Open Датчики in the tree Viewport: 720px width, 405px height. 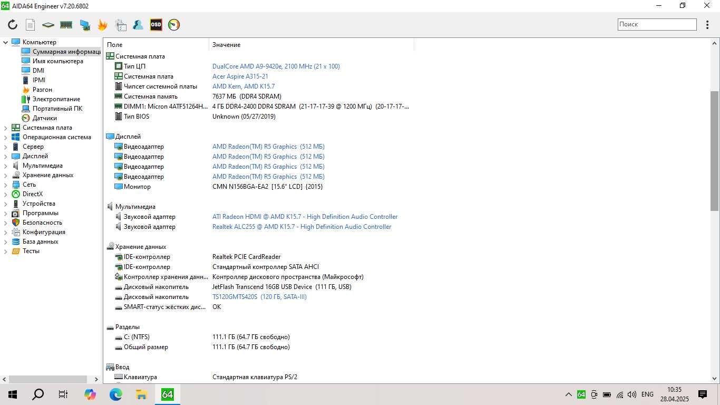[45, 118]
